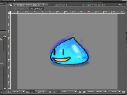Viewport: 127px width, 95px height.
Task: Navigate to bg_sample in the composition breadcrumb
Action: [x=19, y=8]
